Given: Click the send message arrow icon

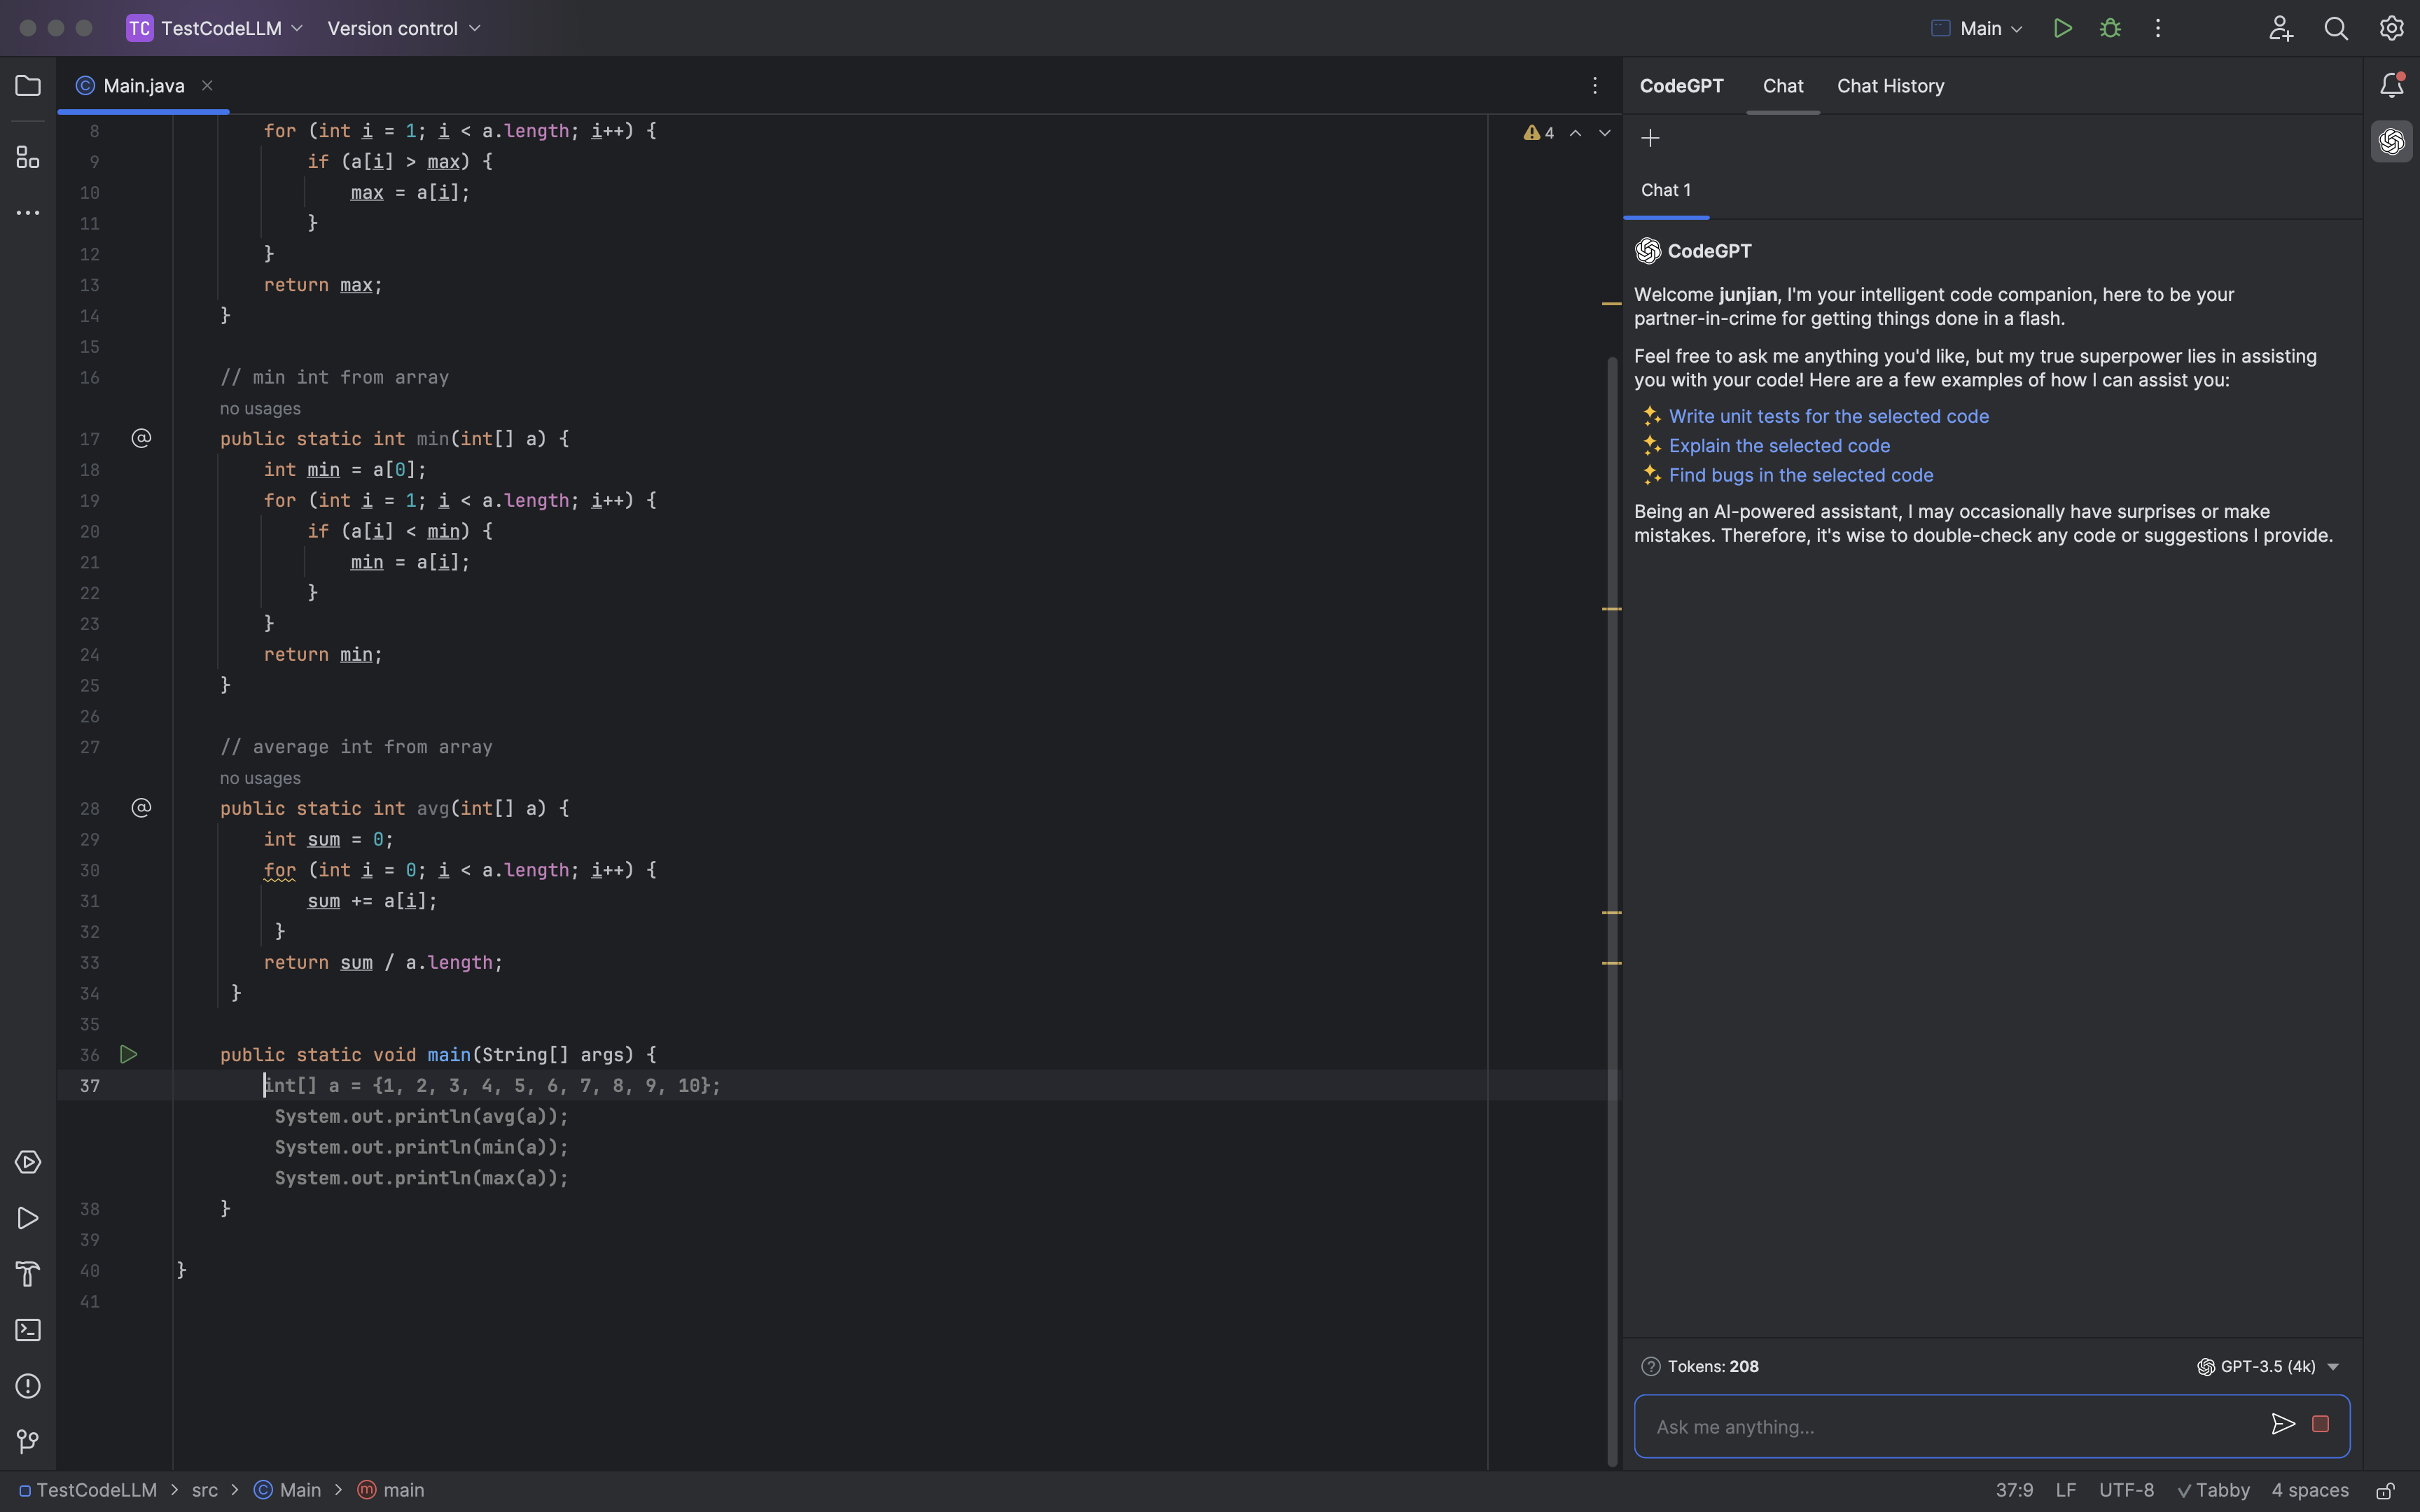Looking at the screenshot, I should pyautogui.click(x=2282, y=1424).
